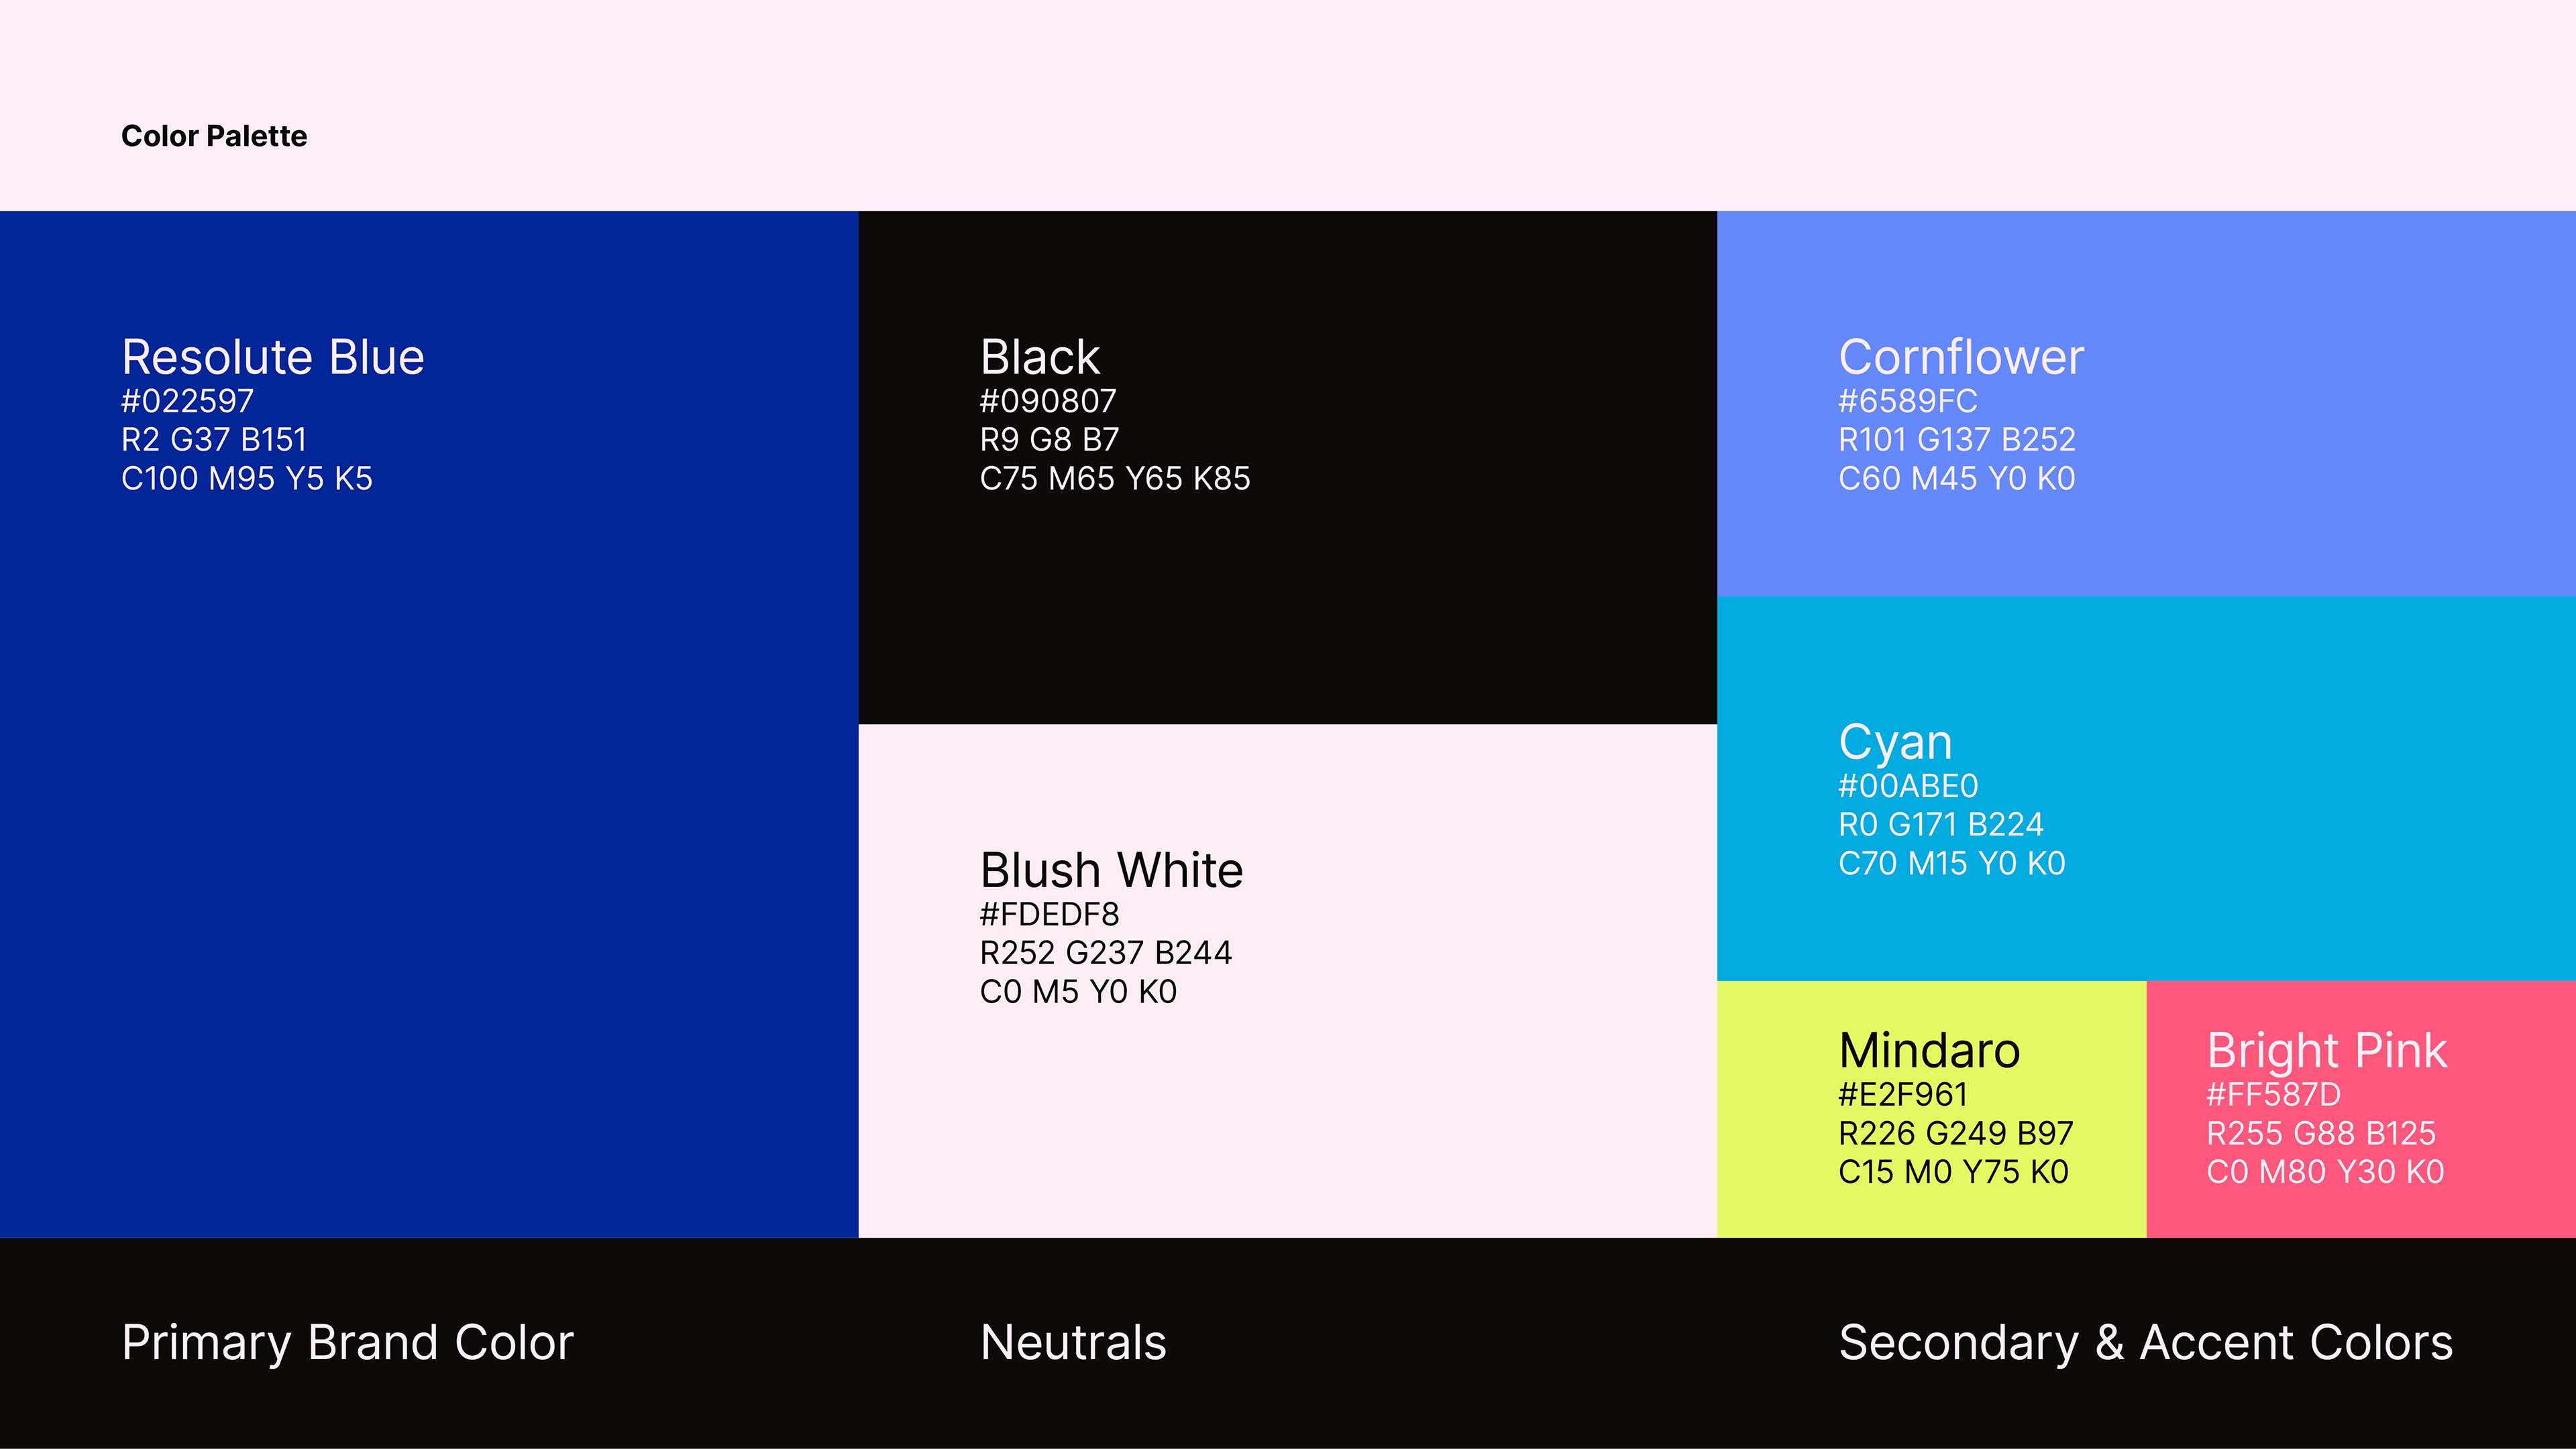Screen dimensions: 2576x1449
Task: Click the C70 M15 Y0 K0 value
Action: point(1952,864)
